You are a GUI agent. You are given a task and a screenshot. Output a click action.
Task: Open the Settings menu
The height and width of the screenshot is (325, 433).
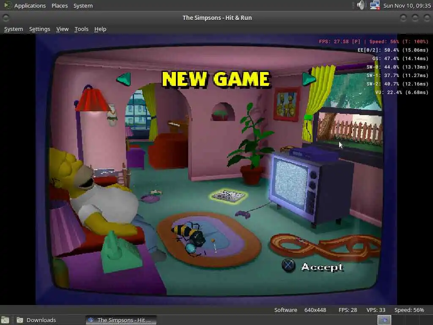pyautogui.click(x=40, y=29)
